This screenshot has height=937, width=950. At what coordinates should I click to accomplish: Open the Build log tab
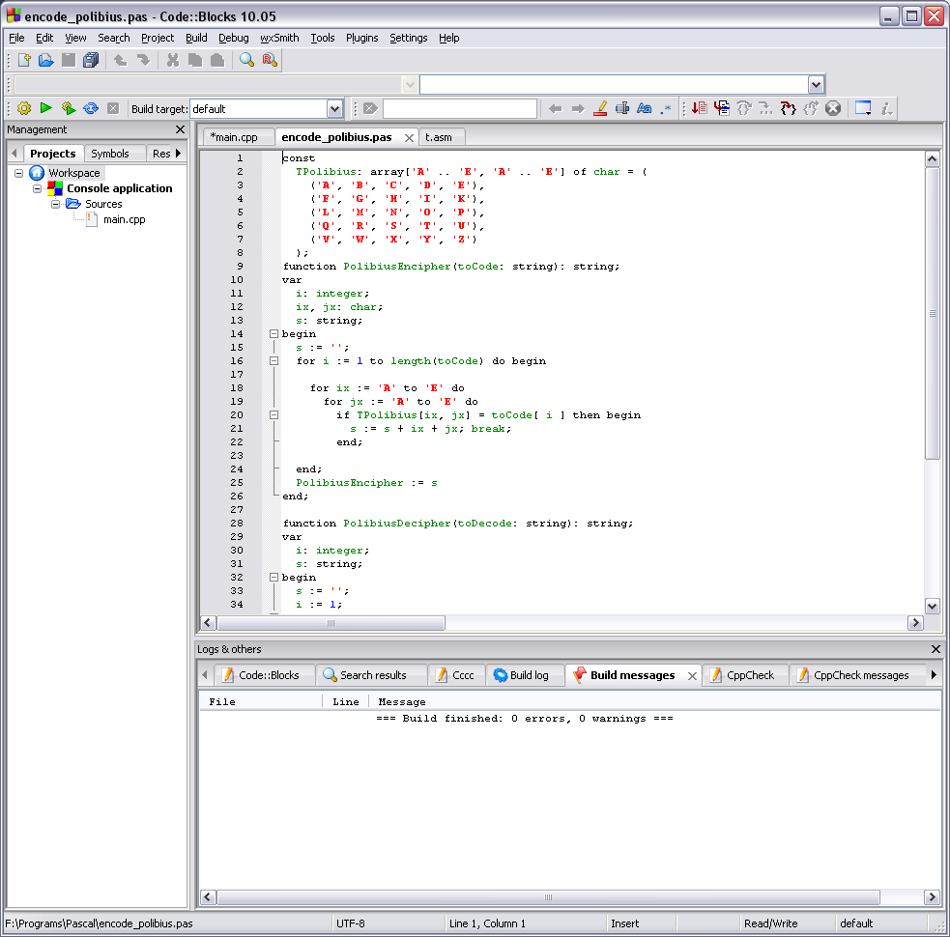point(521,675)
